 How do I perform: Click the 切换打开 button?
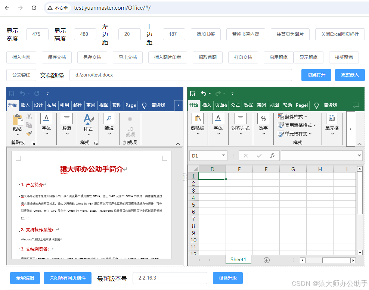[316, 75]
